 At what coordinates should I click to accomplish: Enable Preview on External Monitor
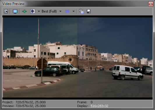(15, 11)
